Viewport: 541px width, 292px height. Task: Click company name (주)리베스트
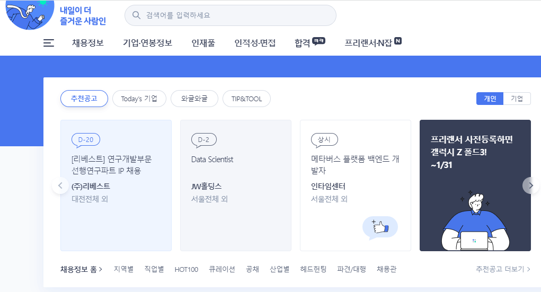[91, 187]
